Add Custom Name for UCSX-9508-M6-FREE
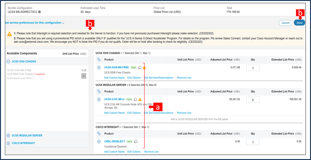 tap(114, 78)
